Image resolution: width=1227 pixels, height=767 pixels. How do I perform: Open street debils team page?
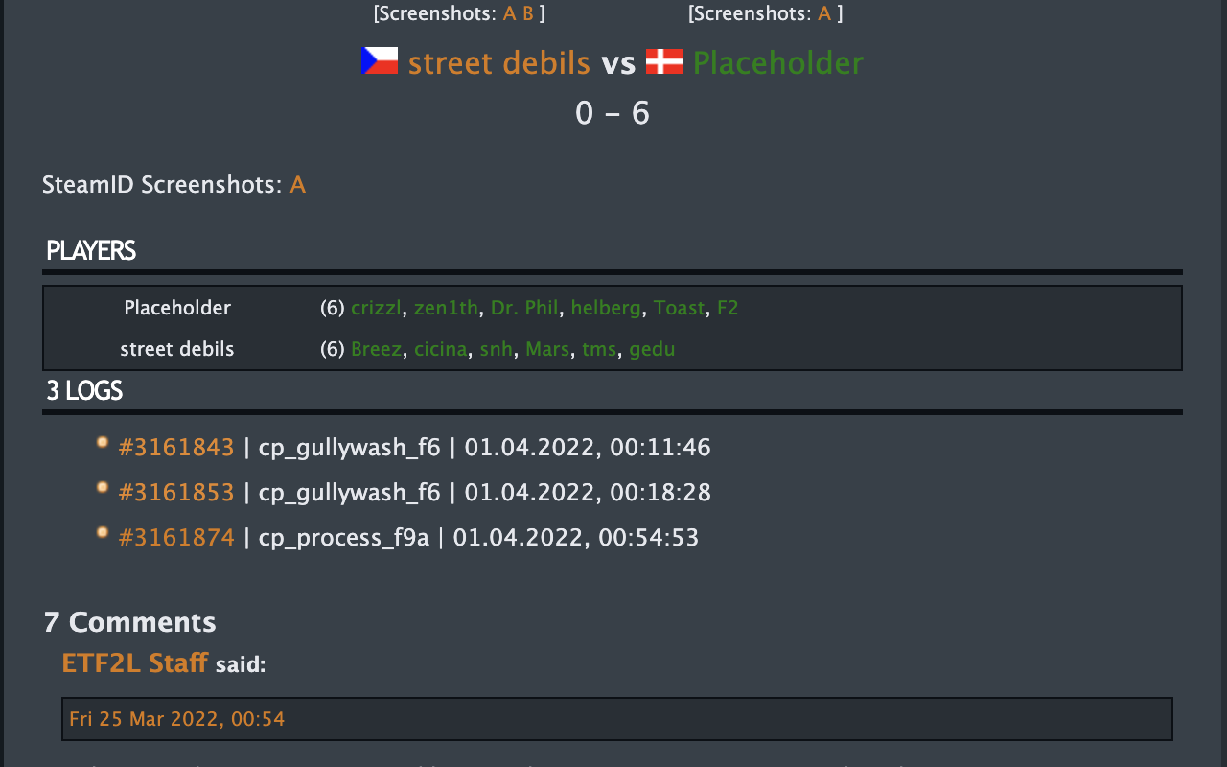click(498, 63)
